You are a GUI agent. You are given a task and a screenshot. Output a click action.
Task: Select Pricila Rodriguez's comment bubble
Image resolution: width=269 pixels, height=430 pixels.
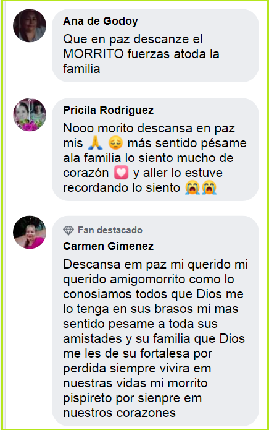(x=155, y=150)
